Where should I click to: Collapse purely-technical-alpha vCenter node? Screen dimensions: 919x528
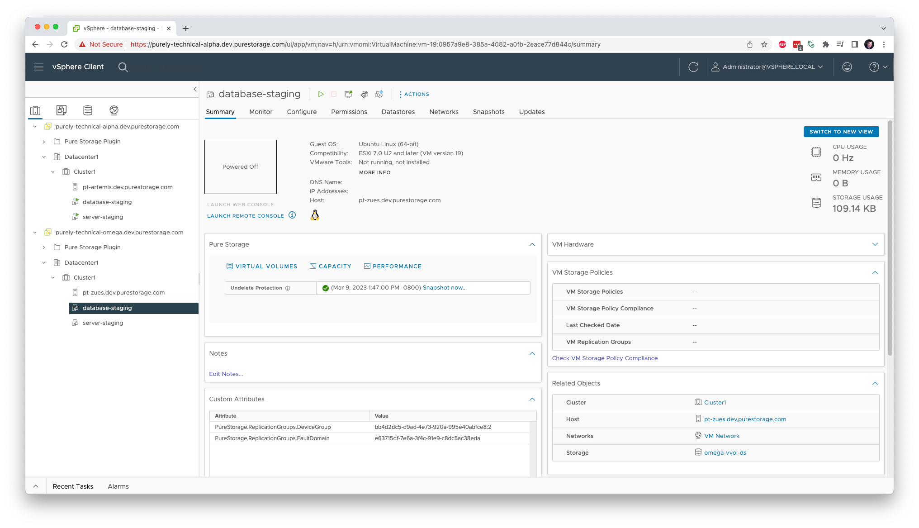point(35,127)
